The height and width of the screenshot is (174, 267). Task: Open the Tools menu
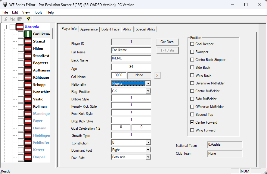pyautogui.click(x=38, y=12)
